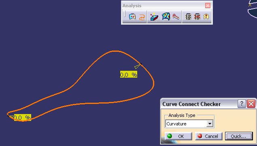Close the Analysis toolbar
The width and height of the screenshot is (257, 146).
pyautogui.click(x=208, y=6)
